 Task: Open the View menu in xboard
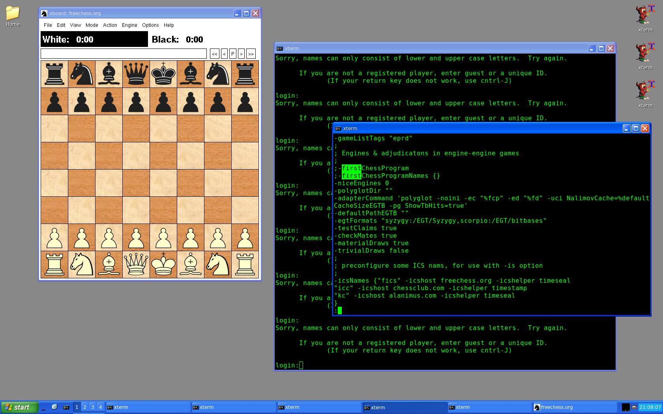click(x=75, y=25)
